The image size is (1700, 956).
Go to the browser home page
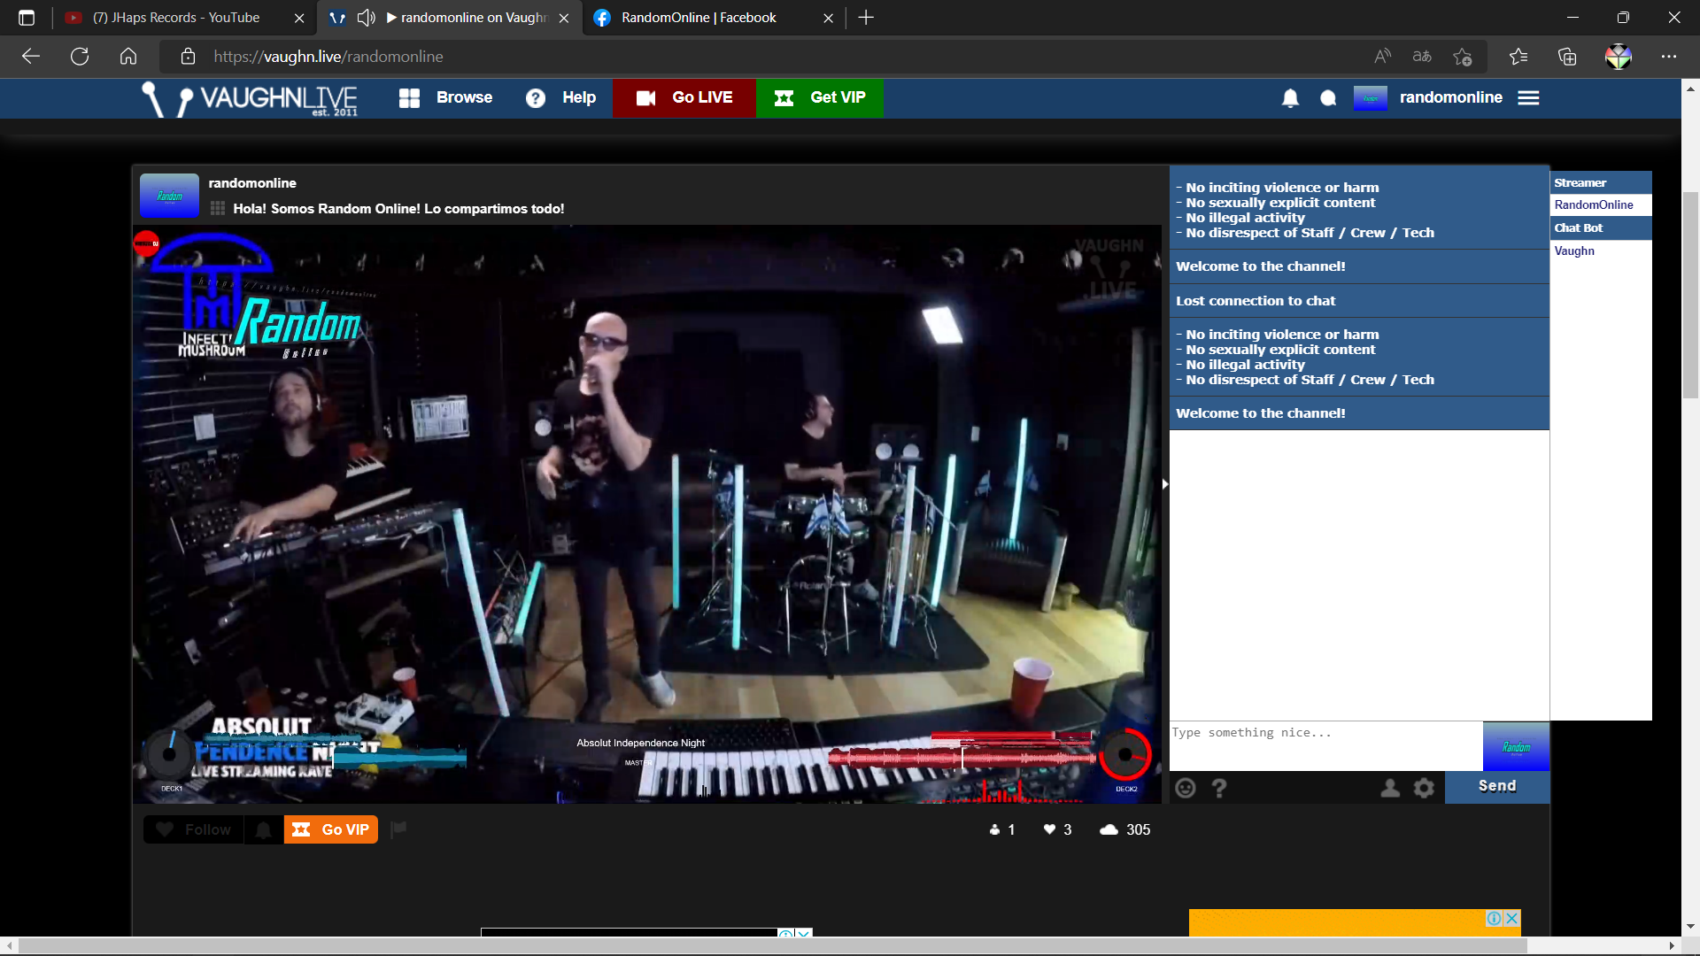click(x=128, y=57)
